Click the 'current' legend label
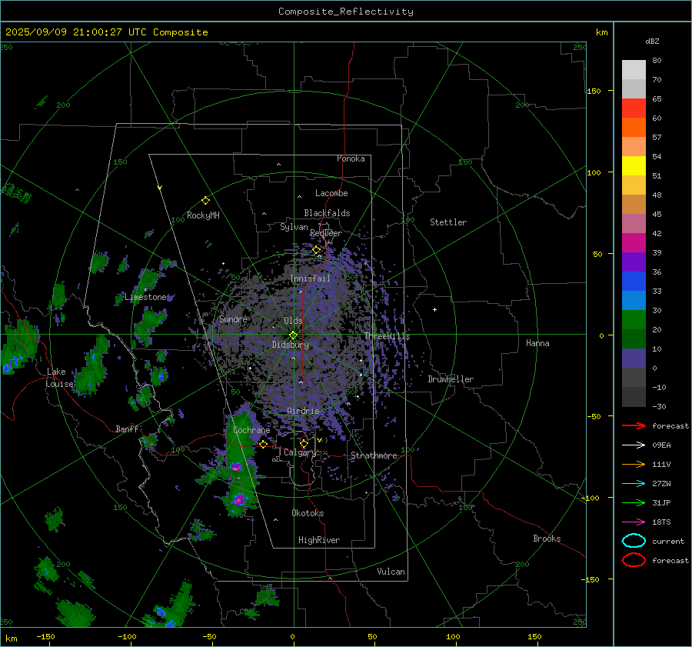 668,541
